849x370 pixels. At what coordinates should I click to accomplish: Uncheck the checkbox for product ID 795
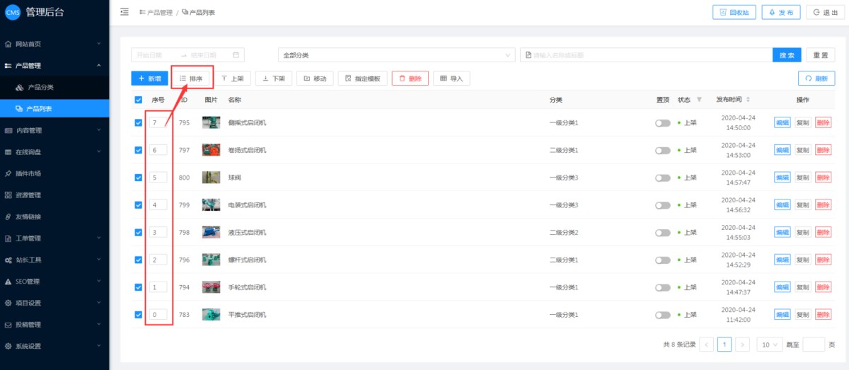click(139, 123)
